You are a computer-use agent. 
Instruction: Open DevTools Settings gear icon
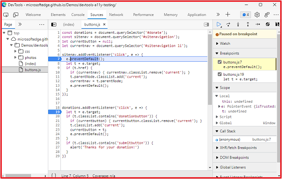pyautogui.click(x=257, y=15)
